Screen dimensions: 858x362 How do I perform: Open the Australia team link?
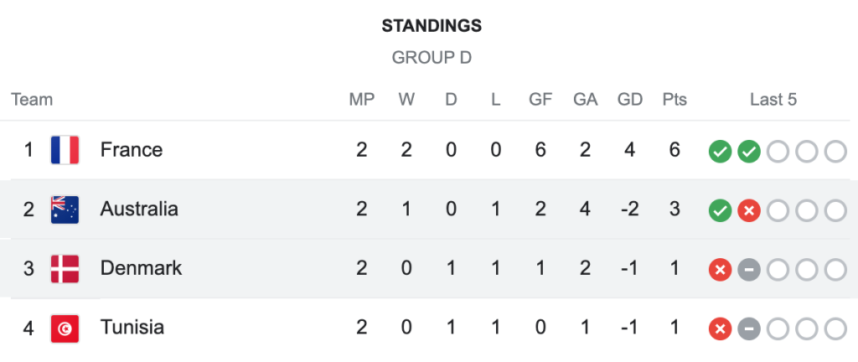coord(139,209)
